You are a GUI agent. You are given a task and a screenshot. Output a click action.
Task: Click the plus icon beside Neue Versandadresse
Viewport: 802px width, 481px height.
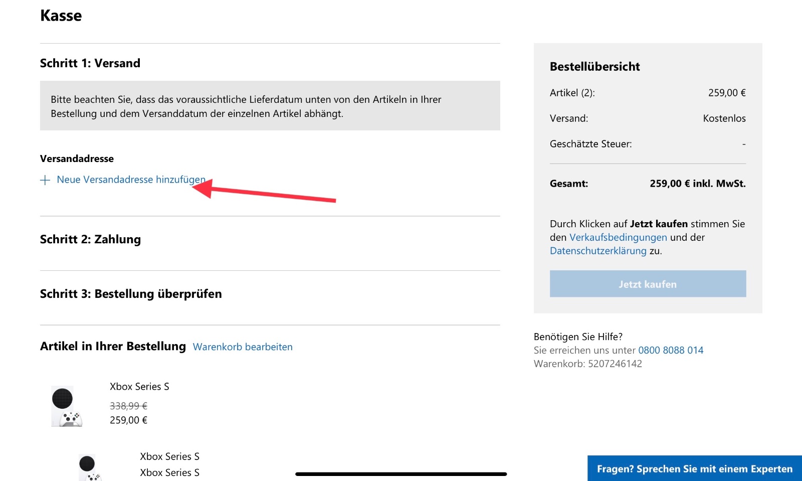[45, 180]
